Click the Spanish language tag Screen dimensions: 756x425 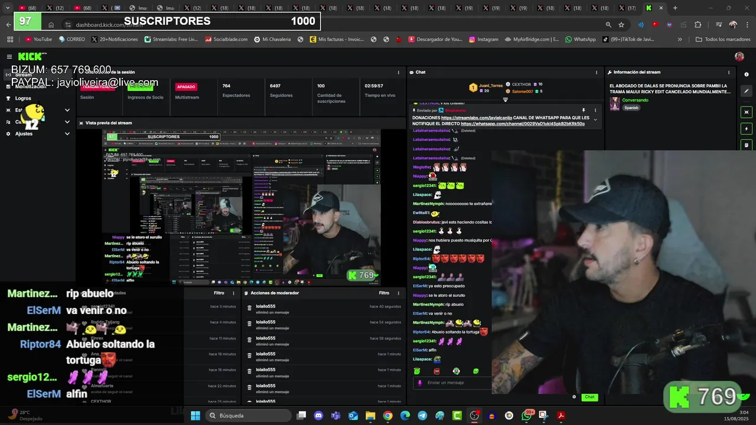coord(631,107)
